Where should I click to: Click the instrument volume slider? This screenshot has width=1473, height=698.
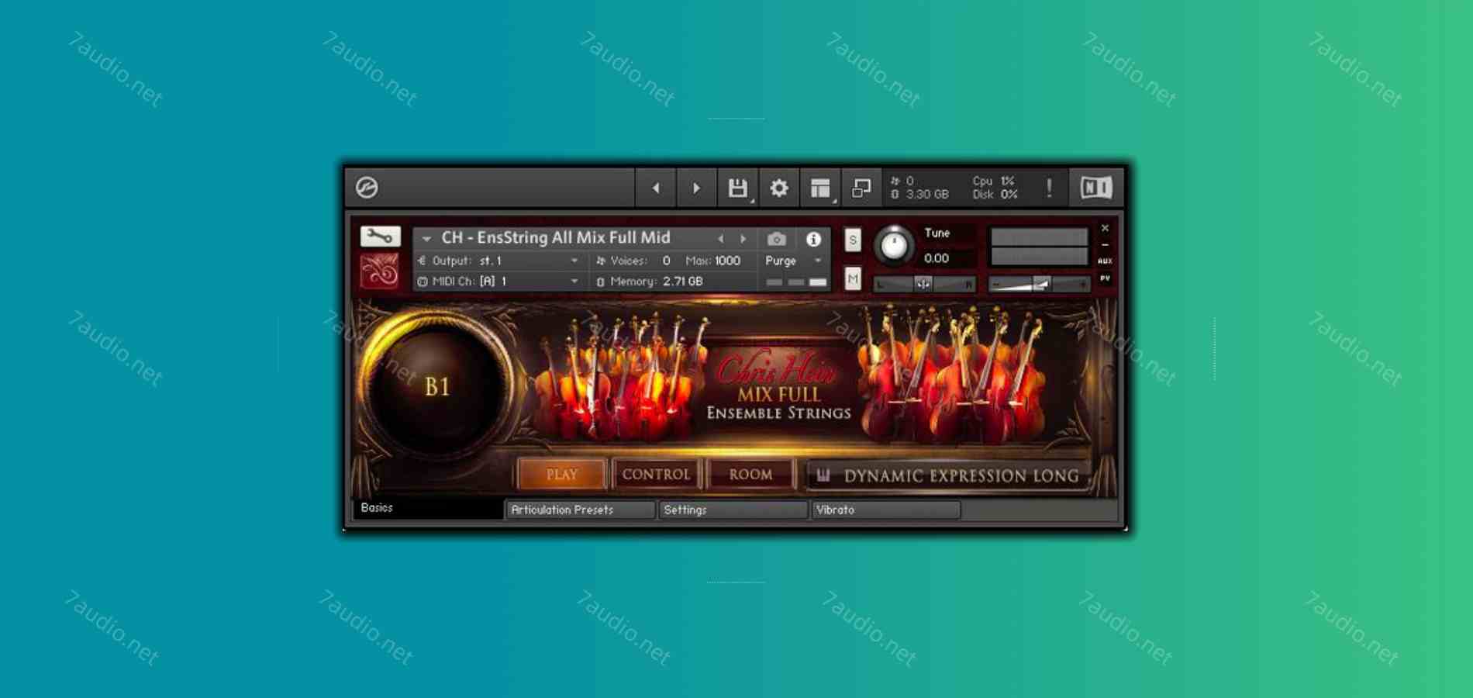[1039, 284]
